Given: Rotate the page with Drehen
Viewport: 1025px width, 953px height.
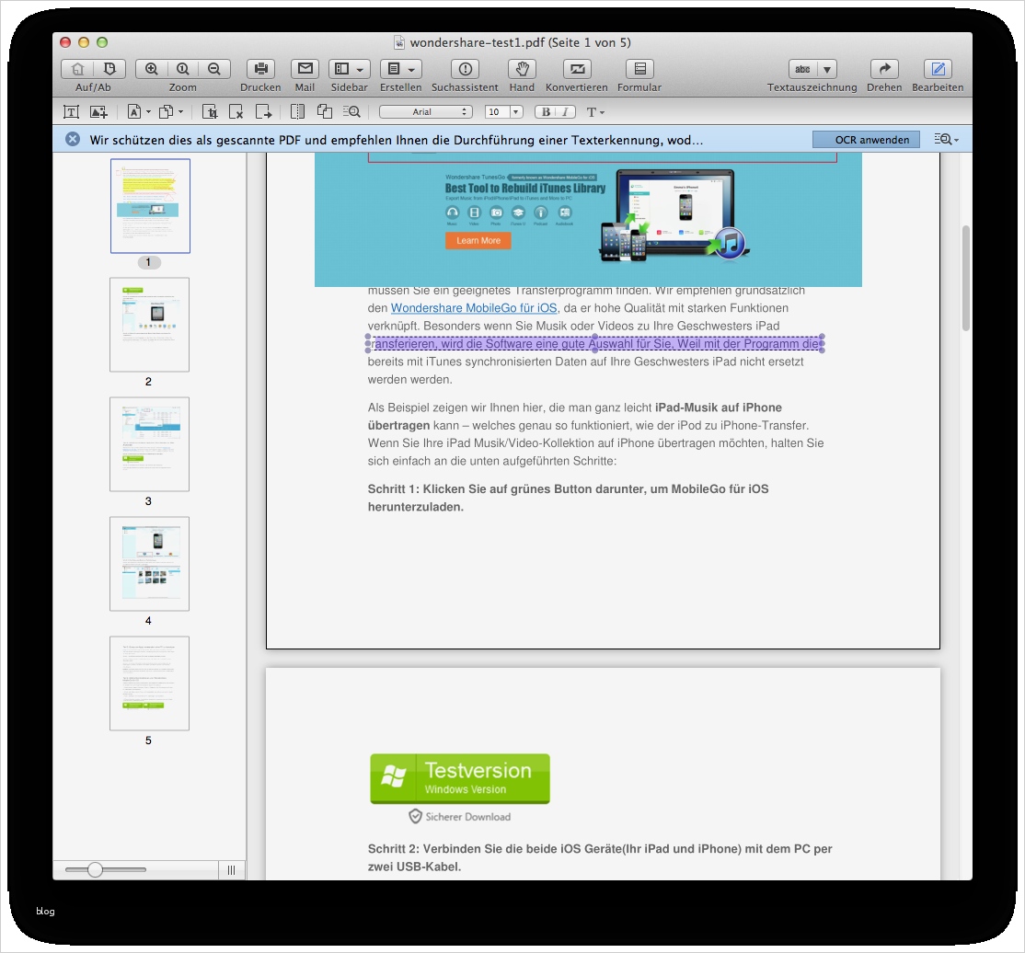Looking at the screenshot, I should click(x=884, y=69).
